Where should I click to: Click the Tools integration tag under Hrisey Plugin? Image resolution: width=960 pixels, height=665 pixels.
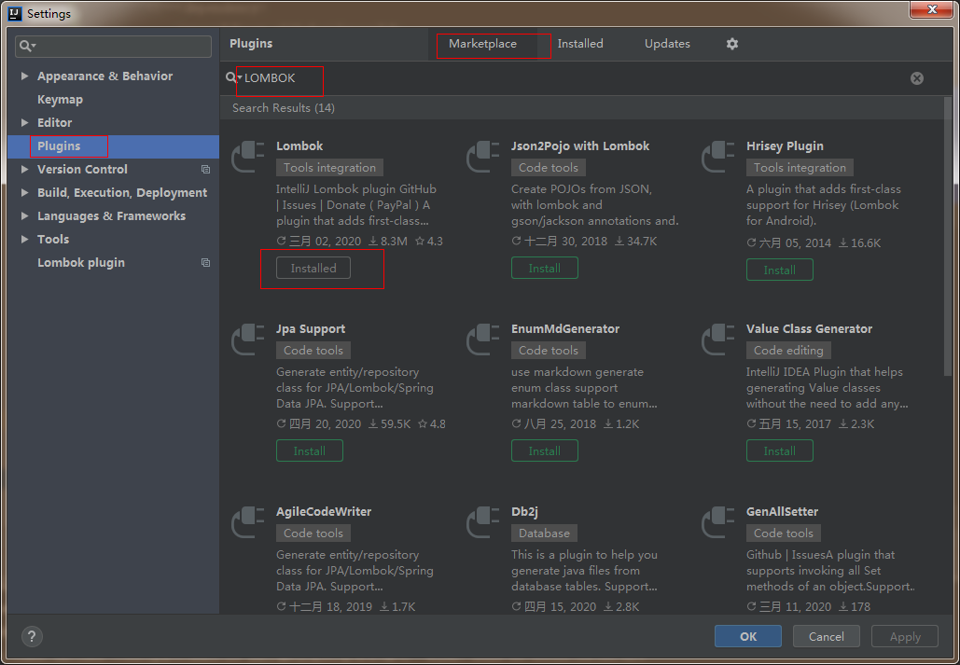pyautogui.click(x=800, y=168)
